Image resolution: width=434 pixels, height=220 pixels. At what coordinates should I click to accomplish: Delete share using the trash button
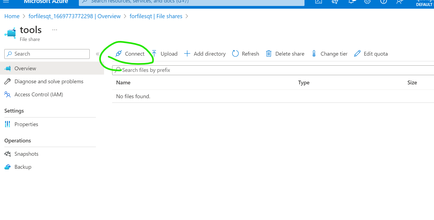pos(285,54)
